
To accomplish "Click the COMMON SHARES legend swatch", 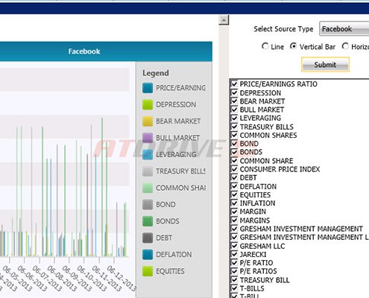I will click(148, 188).
